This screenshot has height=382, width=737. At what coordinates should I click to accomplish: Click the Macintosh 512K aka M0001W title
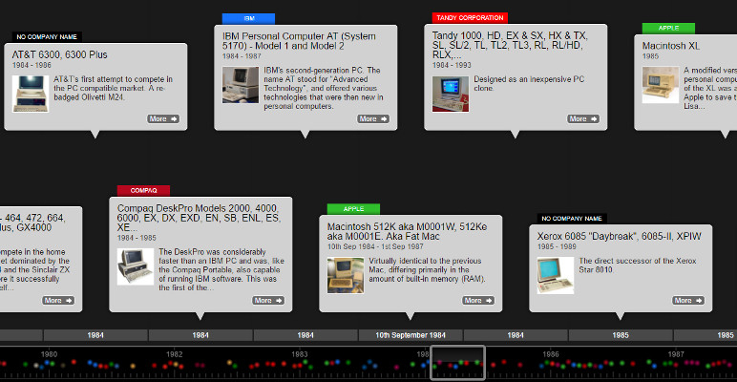pos(407,231)
